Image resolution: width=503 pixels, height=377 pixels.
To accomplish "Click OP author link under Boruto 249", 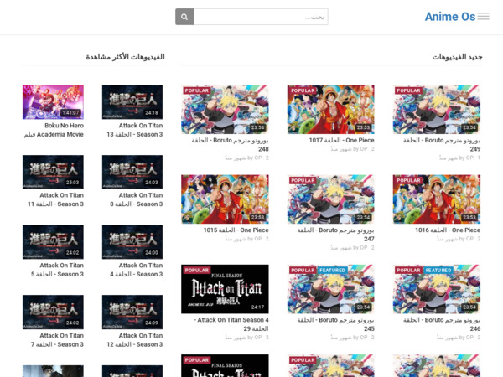I will click(x=469, y=158).
